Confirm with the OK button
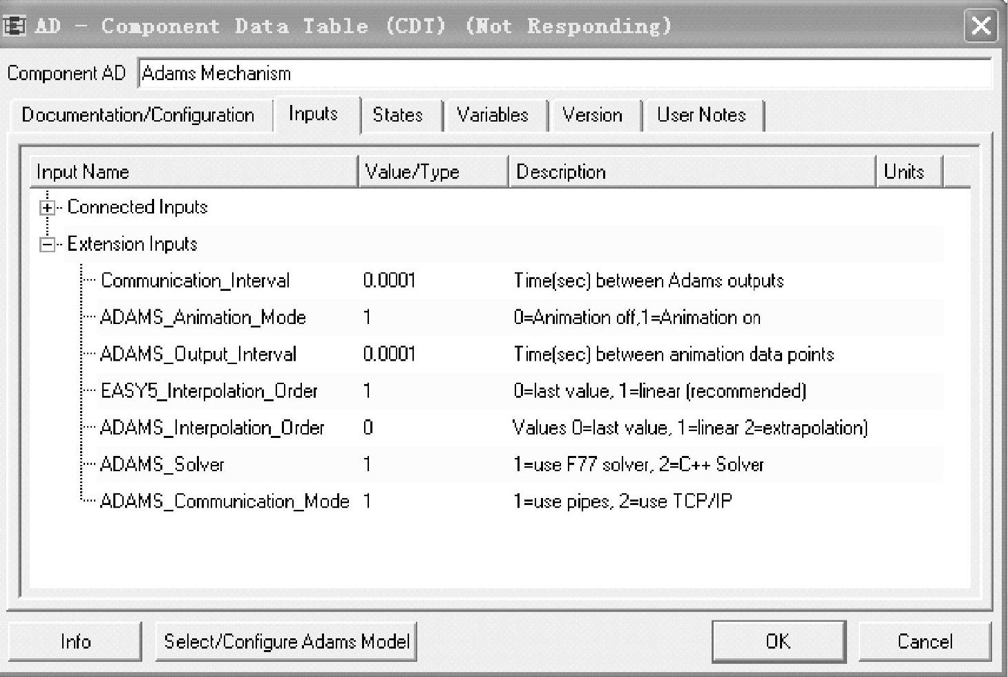 [778, 641]
